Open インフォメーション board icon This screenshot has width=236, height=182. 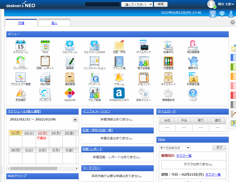pyautogui.click(x=94, y=61)
